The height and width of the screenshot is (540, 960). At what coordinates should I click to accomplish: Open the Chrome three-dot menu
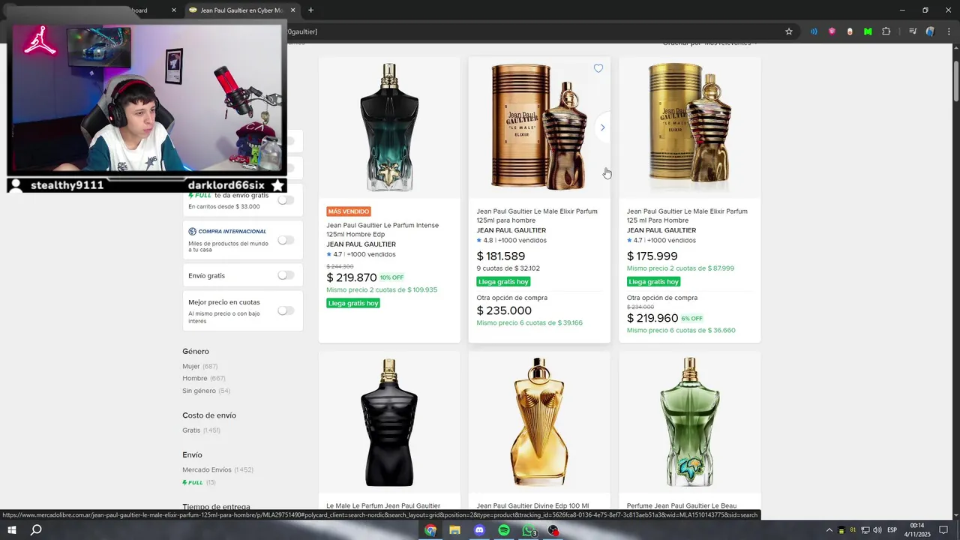point(949,31)
